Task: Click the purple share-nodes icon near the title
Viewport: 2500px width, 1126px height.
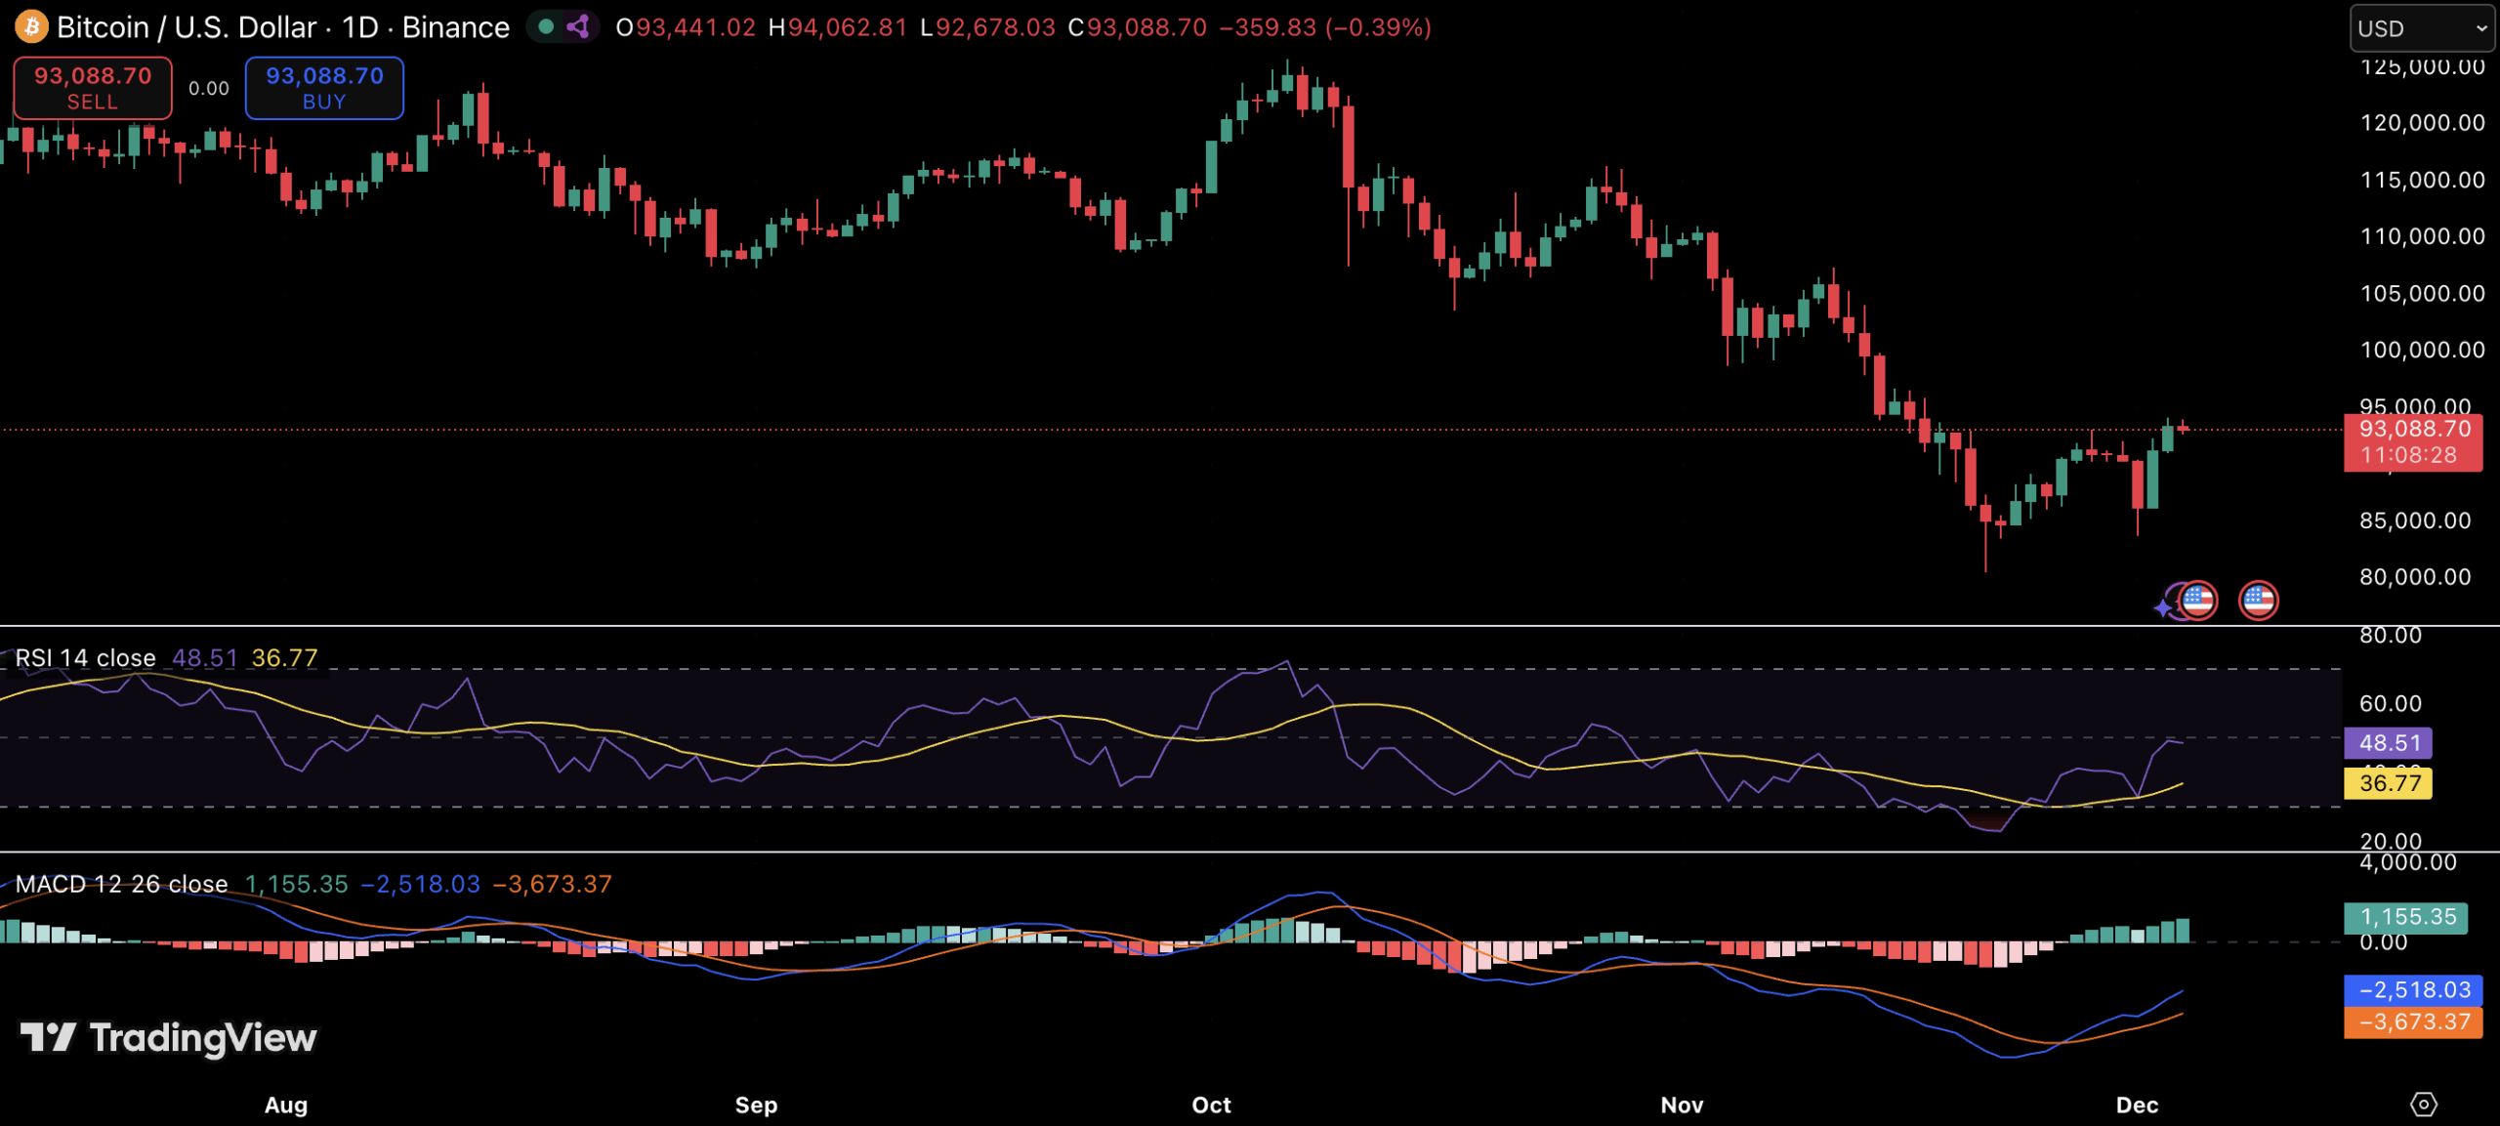Action: (578, 26)
